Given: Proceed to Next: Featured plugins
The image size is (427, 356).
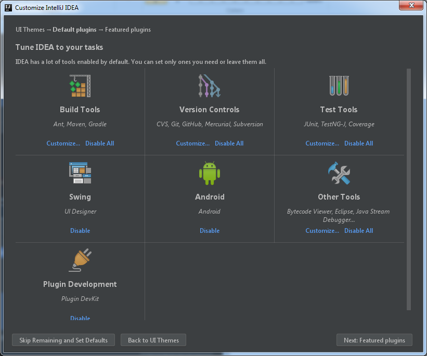Looking at the screenshot, I should 374,340.
